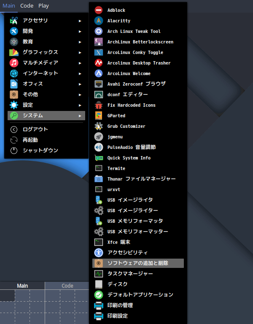Open Alacritty via its icon
This screenshot has height=324, width=253.
99,21
